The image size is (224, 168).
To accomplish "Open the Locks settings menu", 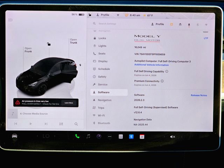I will (102, 38).
